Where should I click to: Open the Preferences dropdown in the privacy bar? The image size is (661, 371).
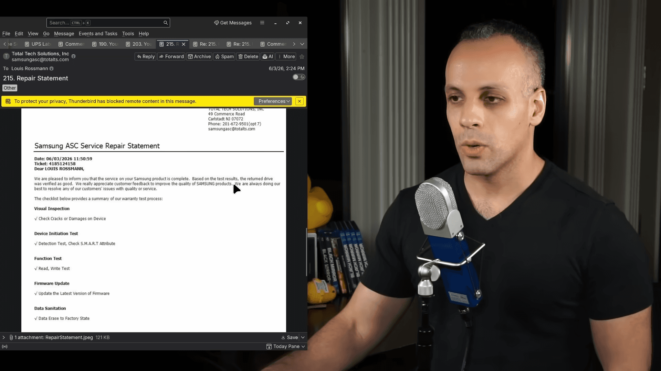(273, 101)
